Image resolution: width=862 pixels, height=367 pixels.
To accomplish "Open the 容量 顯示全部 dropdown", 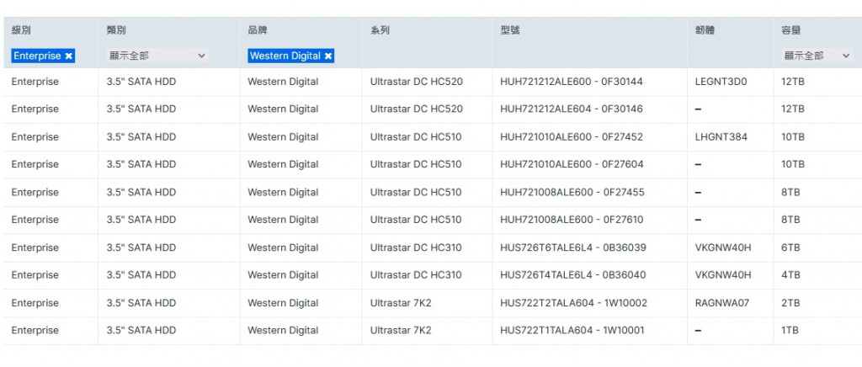I will [x=817, y=56].
